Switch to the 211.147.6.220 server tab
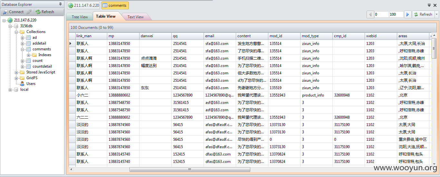This screenshot has width=440, height=177. [84, 5]
